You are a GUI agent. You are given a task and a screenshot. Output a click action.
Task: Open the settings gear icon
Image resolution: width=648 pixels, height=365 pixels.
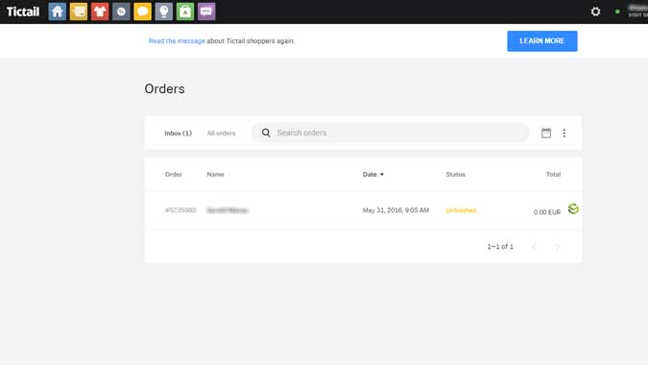(x=595, y=12)
